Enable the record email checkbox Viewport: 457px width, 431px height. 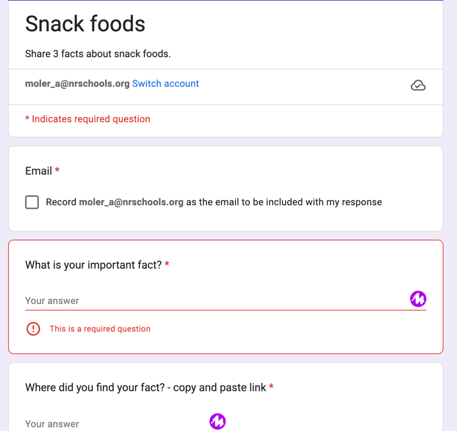(32, 203)
